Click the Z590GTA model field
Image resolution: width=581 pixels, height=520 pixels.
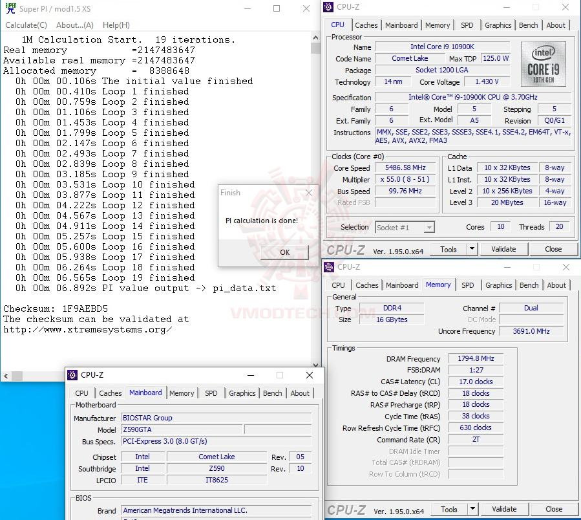pyautogui.click(x=182, y=429)
